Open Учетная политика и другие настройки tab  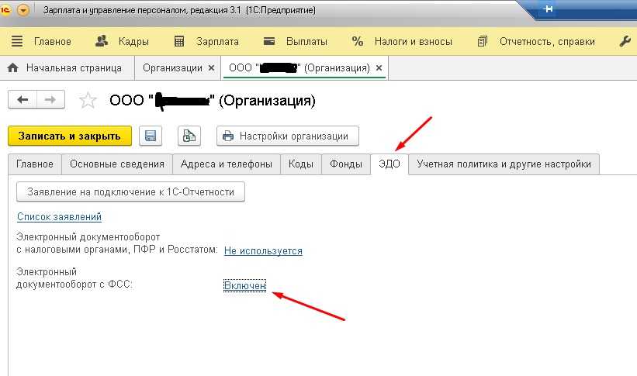pyautogui.click(x=504, y=164)
